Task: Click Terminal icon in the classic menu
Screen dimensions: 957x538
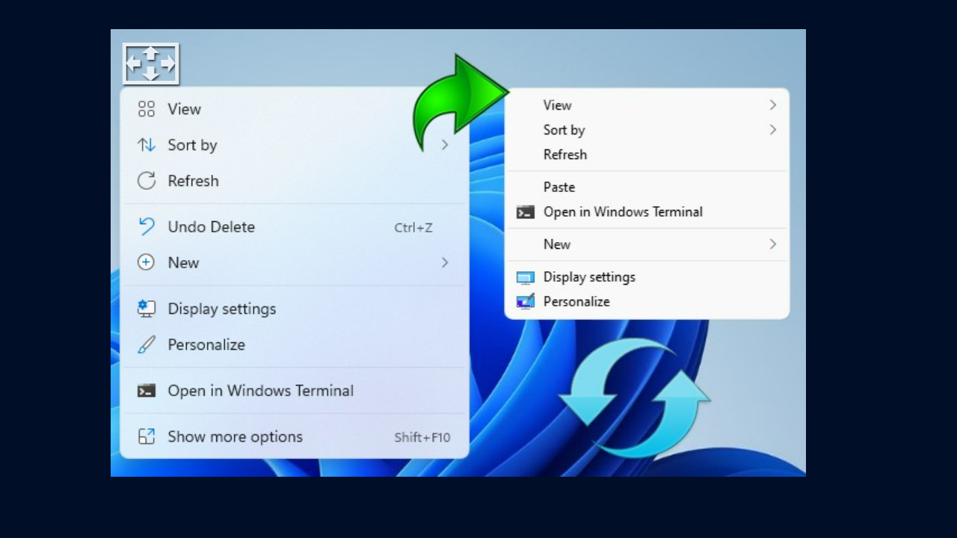Action: tap(526, 212)
